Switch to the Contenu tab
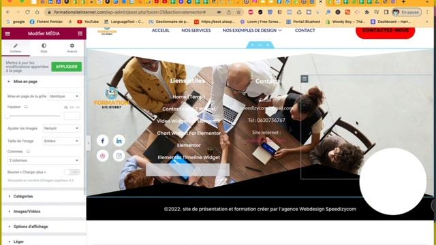 [x=16, y=48]
